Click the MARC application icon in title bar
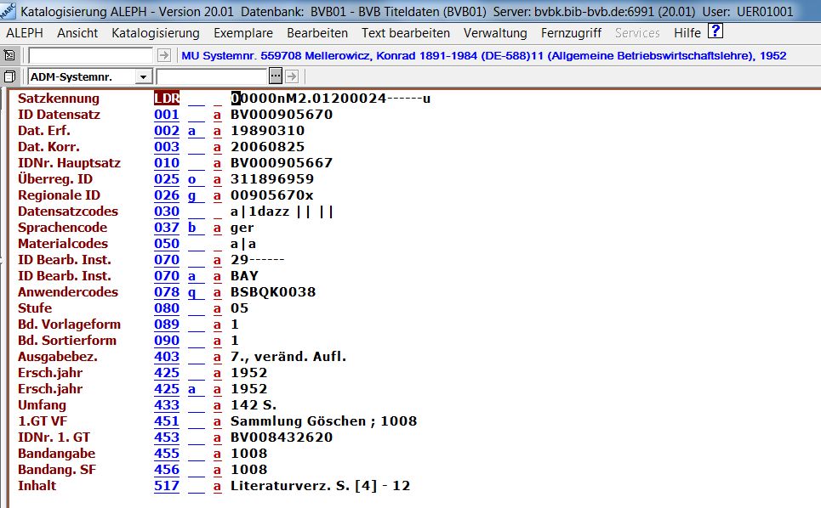 click(9, 12)
